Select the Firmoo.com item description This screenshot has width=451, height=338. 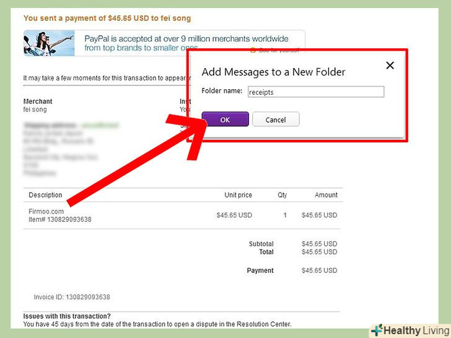pos(46,211)
